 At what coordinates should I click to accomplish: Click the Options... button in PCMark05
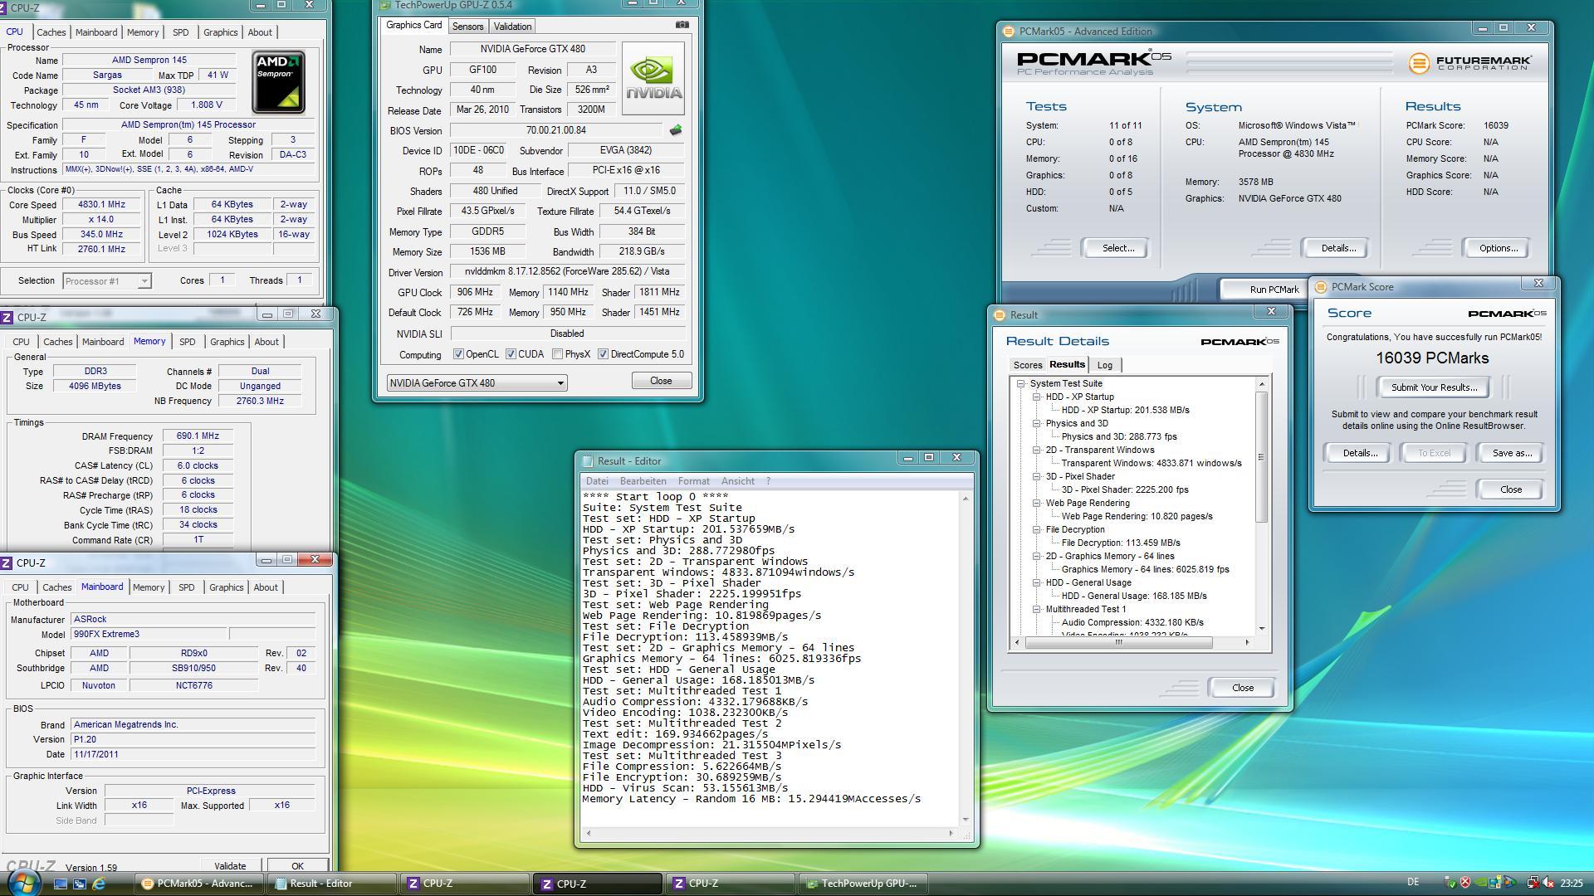(x=1498, y=248)
